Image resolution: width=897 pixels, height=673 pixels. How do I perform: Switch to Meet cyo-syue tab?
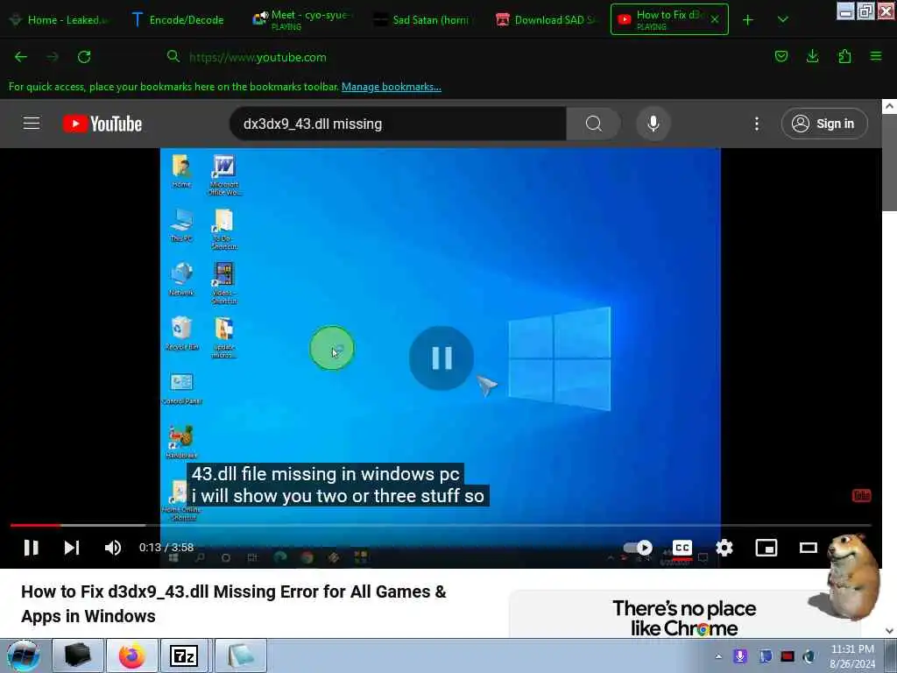[x=301, y=19]
